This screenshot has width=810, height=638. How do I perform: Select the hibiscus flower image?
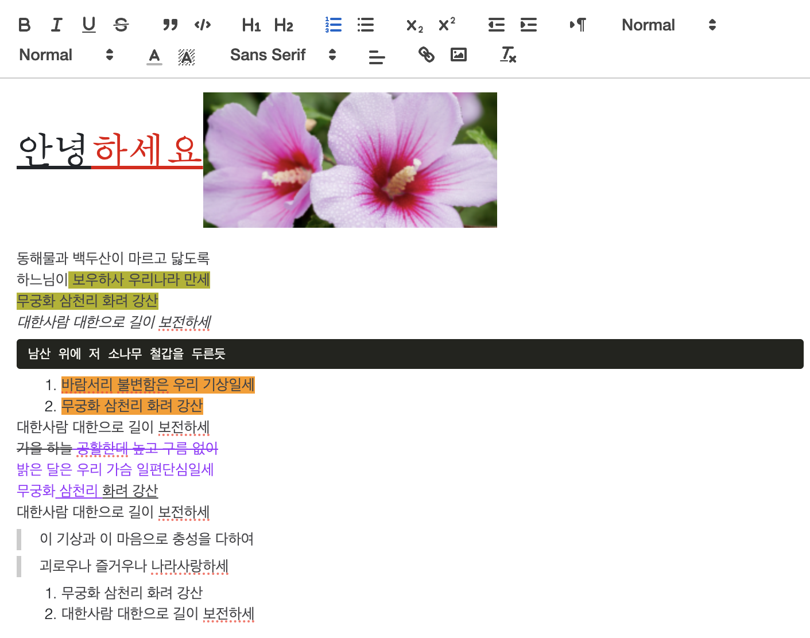[350, 160]
